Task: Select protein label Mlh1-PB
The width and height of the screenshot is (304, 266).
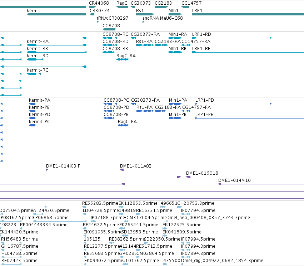Action: [x=178, y=115]
